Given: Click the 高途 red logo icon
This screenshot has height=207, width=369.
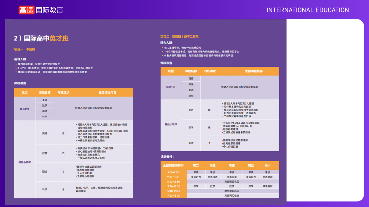Looking at the screenshot, I should click(26, 10).
